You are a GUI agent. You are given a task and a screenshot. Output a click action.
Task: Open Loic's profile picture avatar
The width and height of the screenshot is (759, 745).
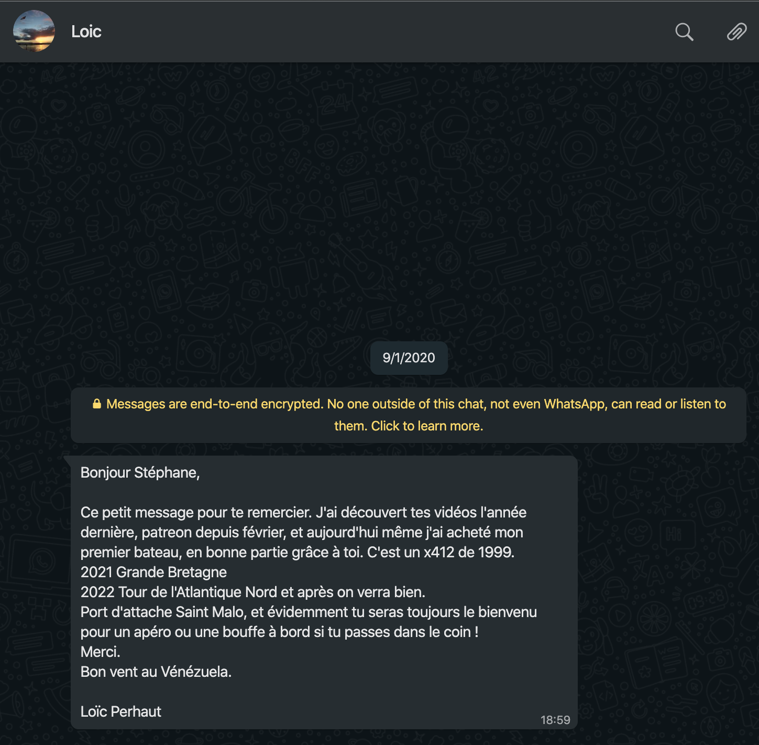[x=34, y=31]
